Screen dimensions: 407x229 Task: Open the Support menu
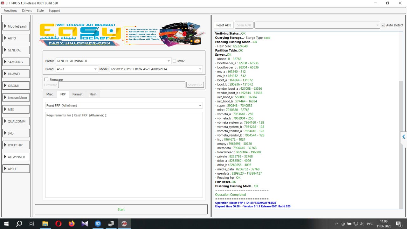pyautogui.click(x=54, y=10)
